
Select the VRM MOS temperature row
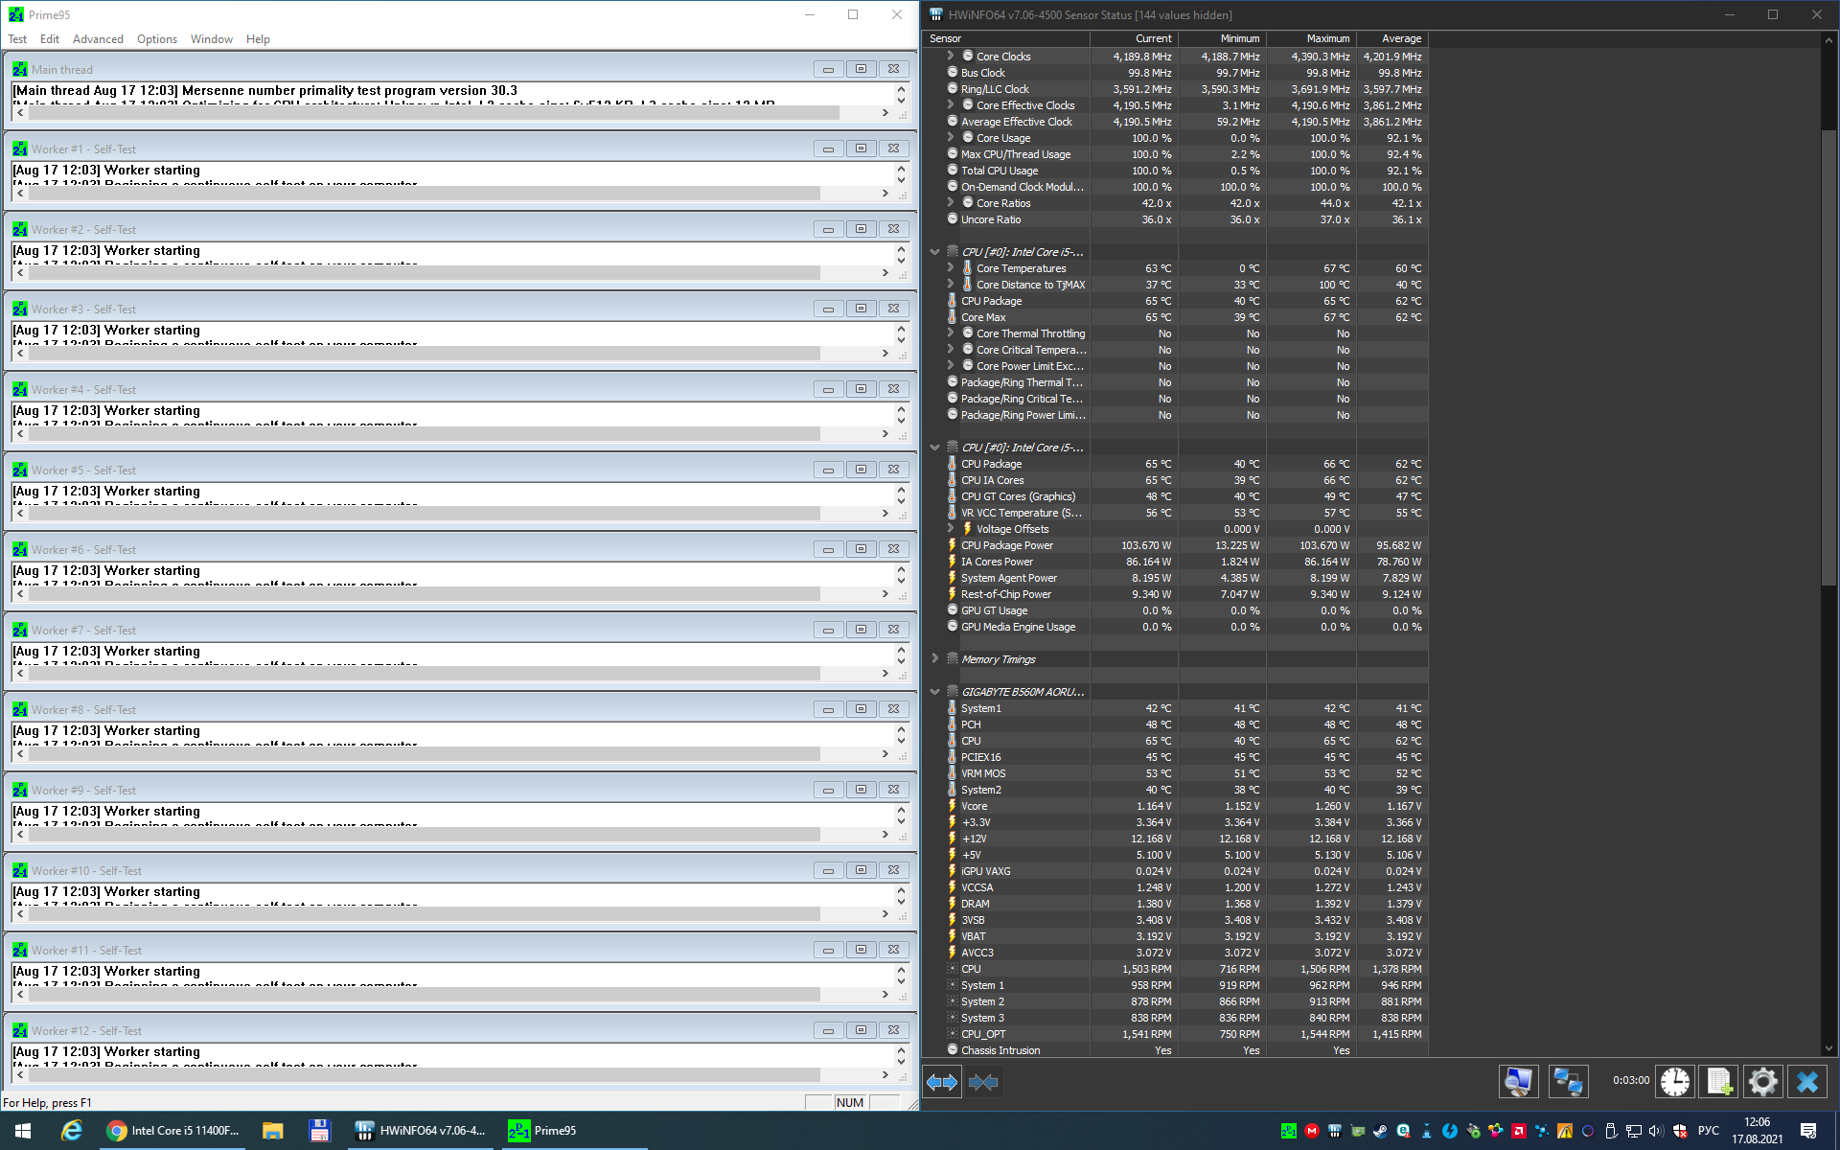(x=1176, y=773)
